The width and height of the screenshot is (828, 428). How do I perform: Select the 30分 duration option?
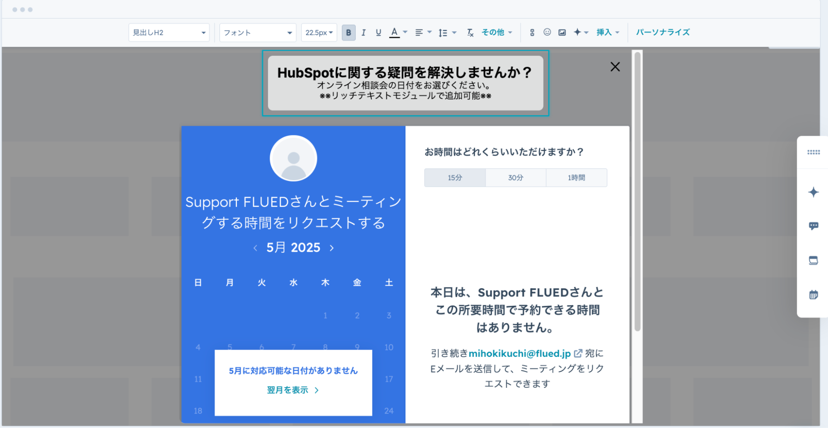[x=516, y=178]
